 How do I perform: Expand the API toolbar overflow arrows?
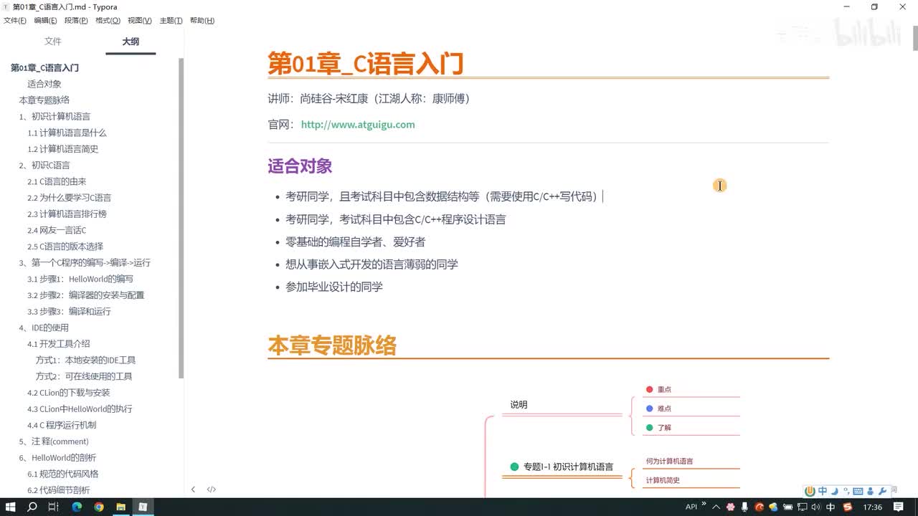704,505
